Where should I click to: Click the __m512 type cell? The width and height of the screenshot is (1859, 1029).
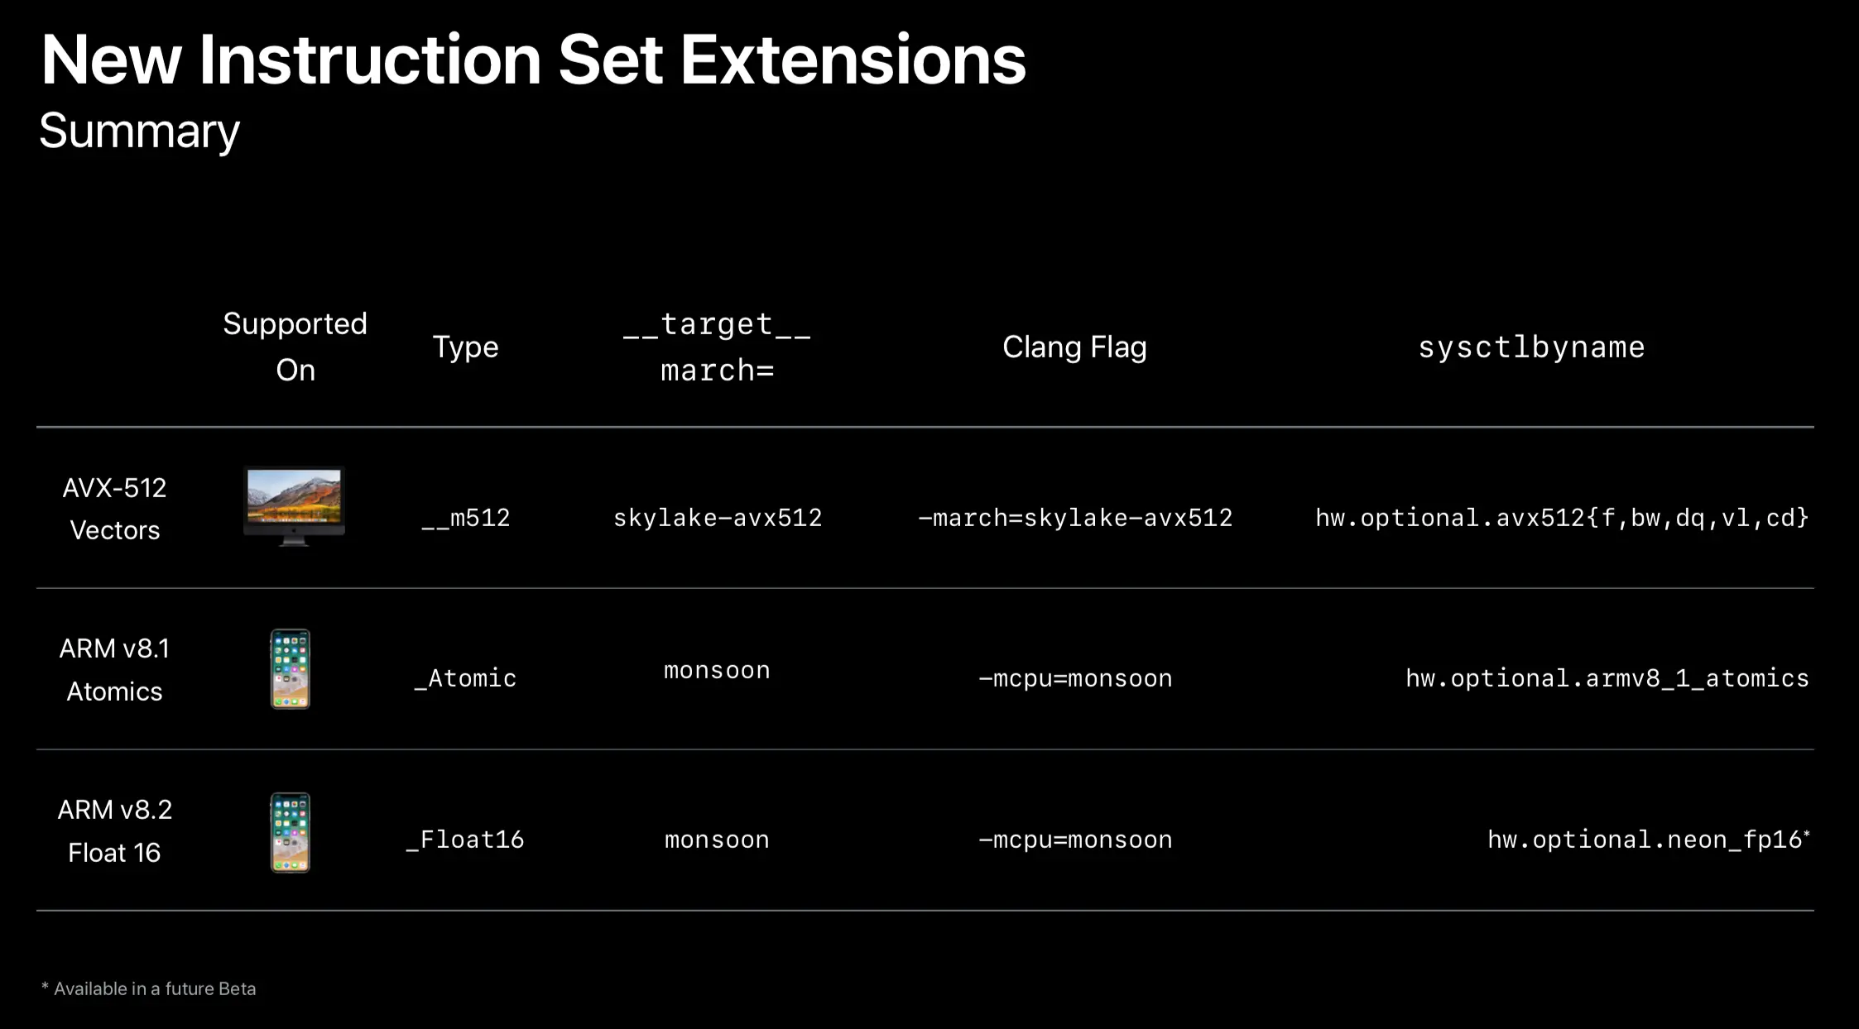[x=466, y=518]
